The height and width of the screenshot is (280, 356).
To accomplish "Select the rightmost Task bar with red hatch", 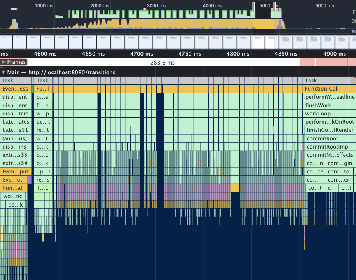I will 329,80.
